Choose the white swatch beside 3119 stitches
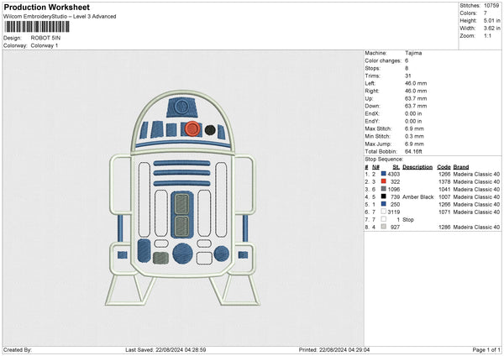The height and width of the screenshot is (356, 504). click(x=383, y=212)
